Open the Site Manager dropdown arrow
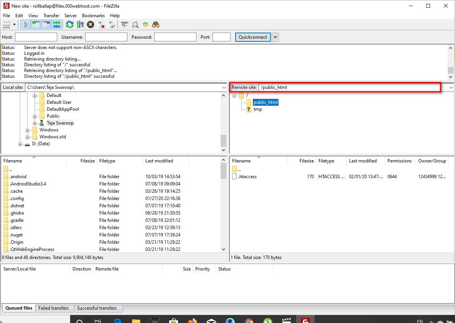The height and width of the screenshot is (323, 455). click(14, 25)
